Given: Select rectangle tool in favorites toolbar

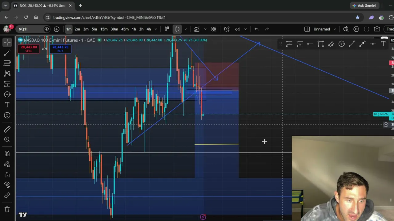Looking at the screenshot, I should [320, 44].
